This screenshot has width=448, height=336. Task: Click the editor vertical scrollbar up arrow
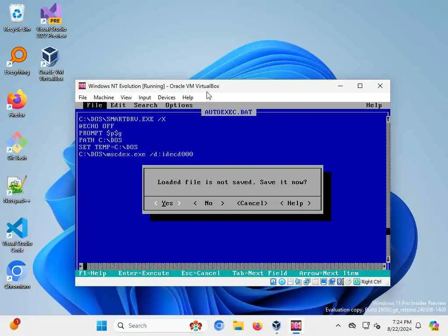(x=388, y=119)
